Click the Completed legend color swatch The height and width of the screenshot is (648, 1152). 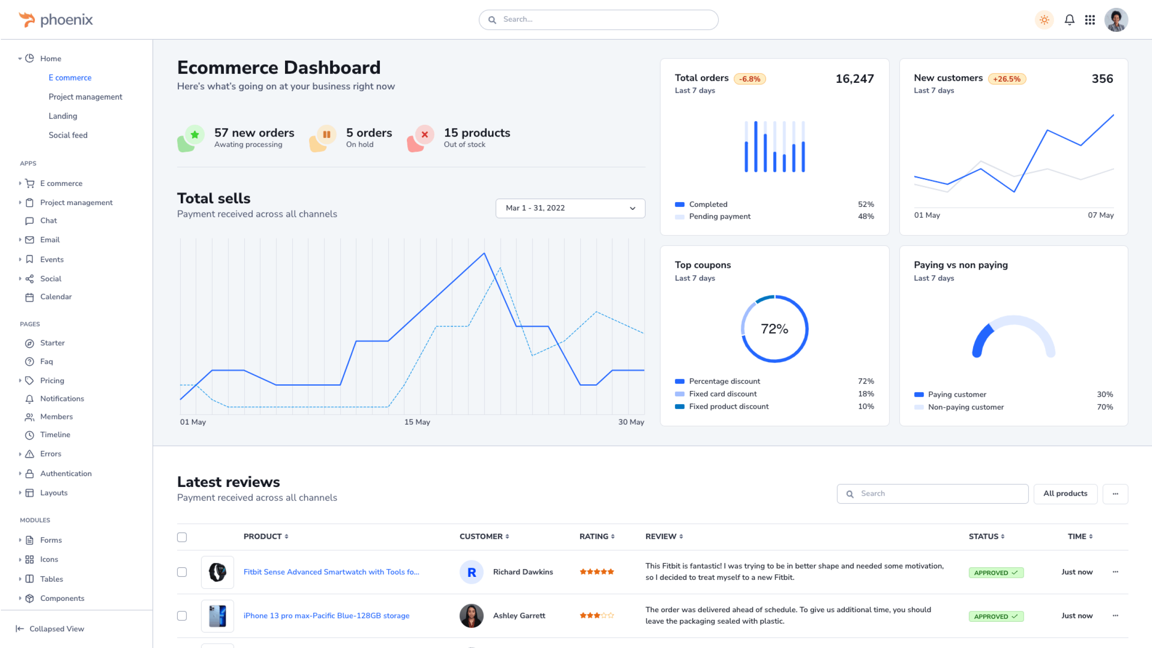click(x=679, y=204)
